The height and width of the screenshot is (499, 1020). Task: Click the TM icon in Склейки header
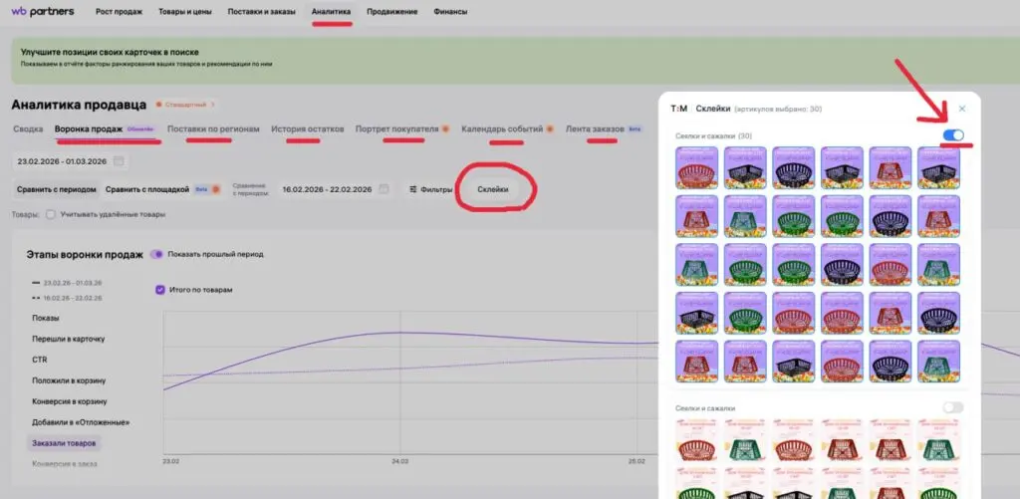tap(678, 109)
